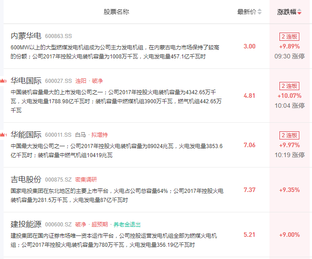Viewport: 312px width, 259px height.
Task: Click price 5.21 of 建投能源
Action: click(250, 235)
